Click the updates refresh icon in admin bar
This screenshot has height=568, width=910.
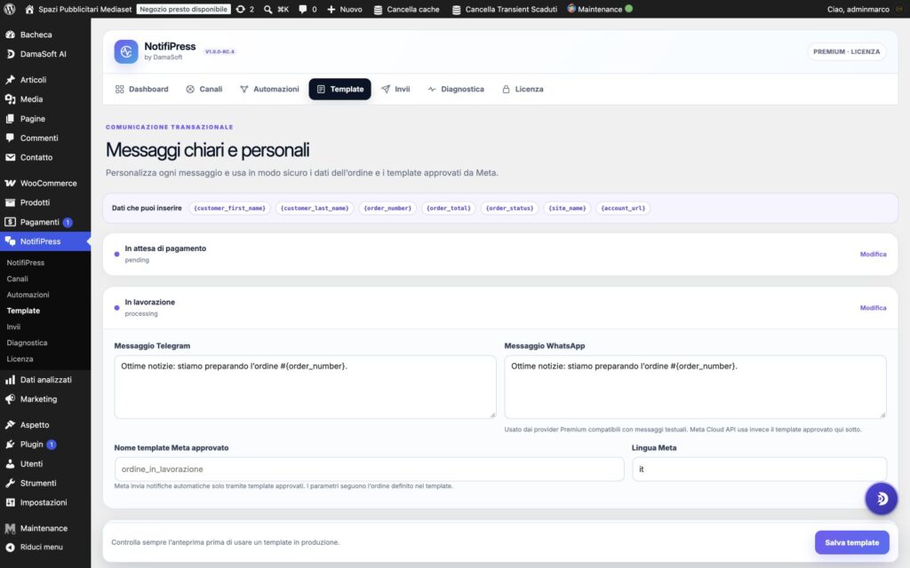tap(240, 9)
